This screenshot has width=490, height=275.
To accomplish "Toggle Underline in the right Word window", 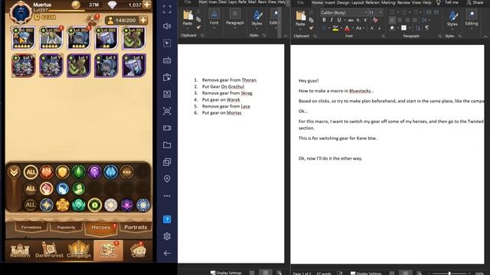I will pyautogui.click(x=339, y=20).
